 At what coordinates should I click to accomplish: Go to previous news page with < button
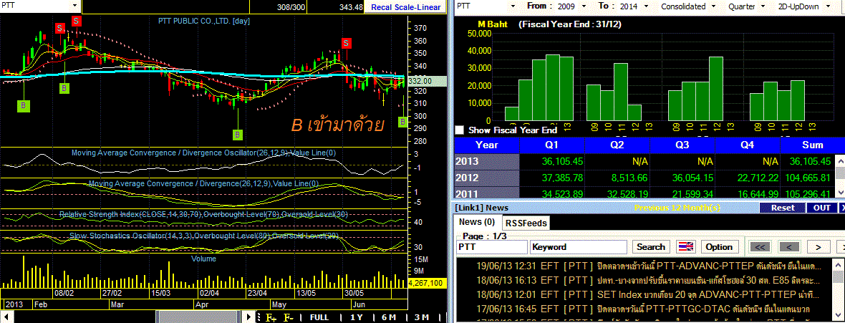[789, 247]
